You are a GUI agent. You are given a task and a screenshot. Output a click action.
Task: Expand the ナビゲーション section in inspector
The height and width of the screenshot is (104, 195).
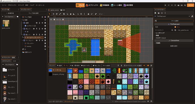point(161,38)
